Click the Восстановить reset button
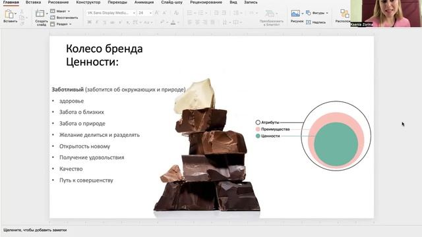This screenshot has width=422, height=237. tap(64, 18)
